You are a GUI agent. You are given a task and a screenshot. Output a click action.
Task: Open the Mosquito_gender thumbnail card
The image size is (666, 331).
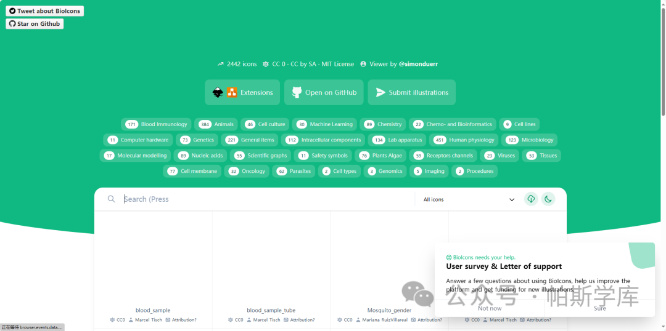[389, 269]
